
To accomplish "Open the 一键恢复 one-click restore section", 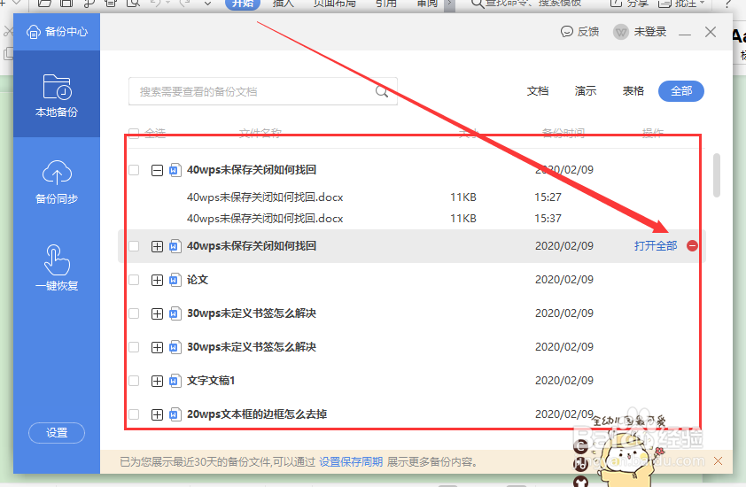I will click(x=57, y=267).
